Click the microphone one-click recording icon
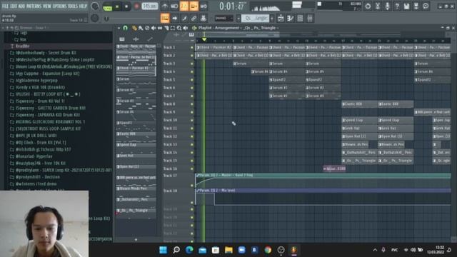The height and width of the screenshot is (257, 457). [x=387, y=6]
